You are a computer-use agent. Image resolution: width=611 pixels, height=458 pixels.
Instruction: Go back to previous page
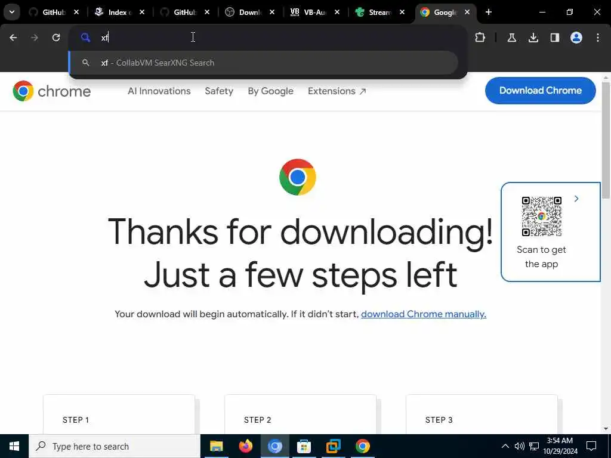[13, 38]
